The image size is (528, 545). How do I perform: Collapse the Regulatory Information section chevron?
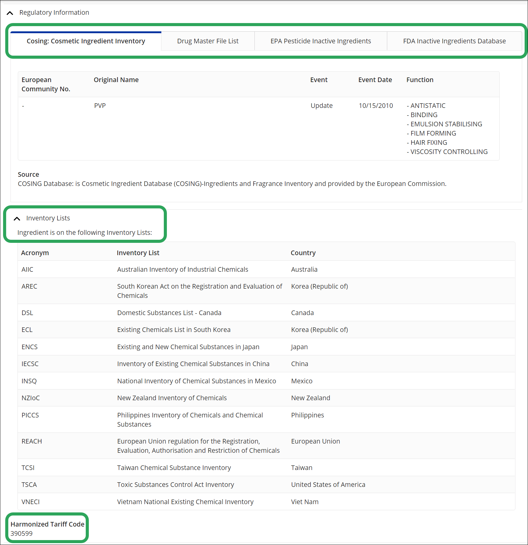[x=10, y=13]
